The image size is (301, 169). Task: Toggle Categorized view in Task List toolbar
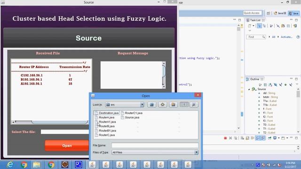[x=259, y=26]
